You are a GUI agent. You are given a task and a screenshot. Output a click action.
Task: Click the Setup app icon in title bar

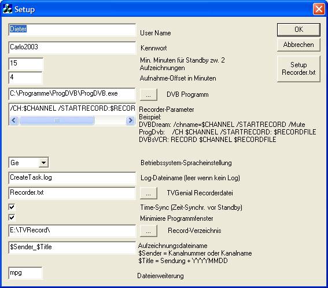coord(8,9)
